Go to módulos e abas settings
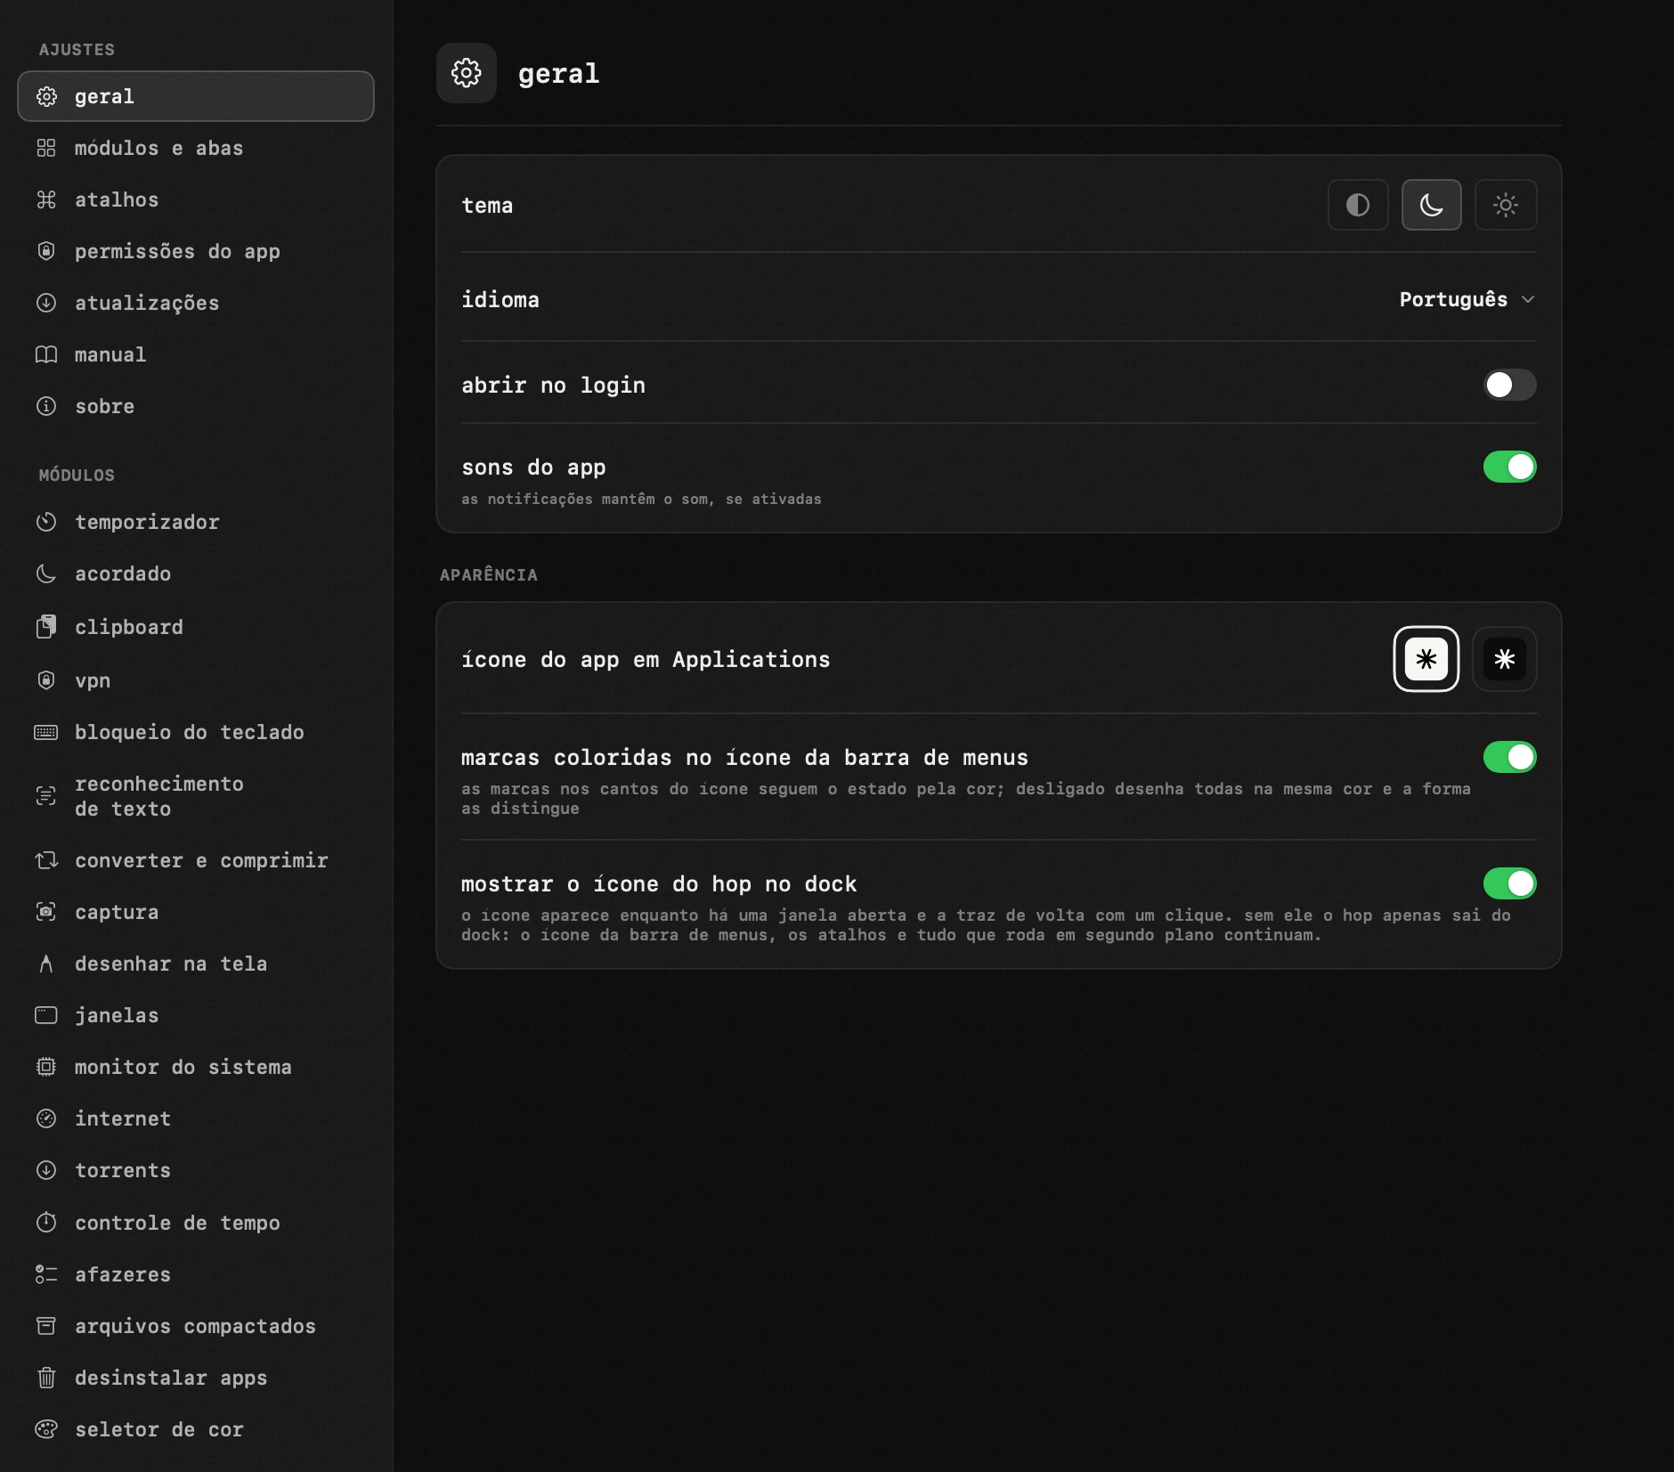Image resolution: width=1674 pixels, height=1472 pixels. [x=196, y=148]
